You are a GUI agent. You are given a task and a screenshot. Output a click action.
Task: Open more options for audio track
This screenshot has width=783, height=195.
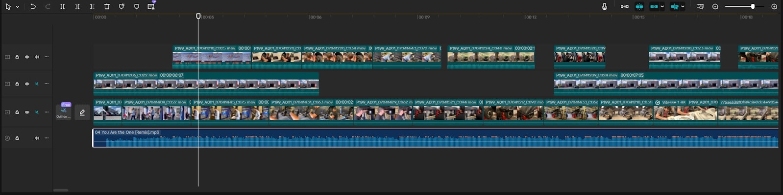coord(47,138)
